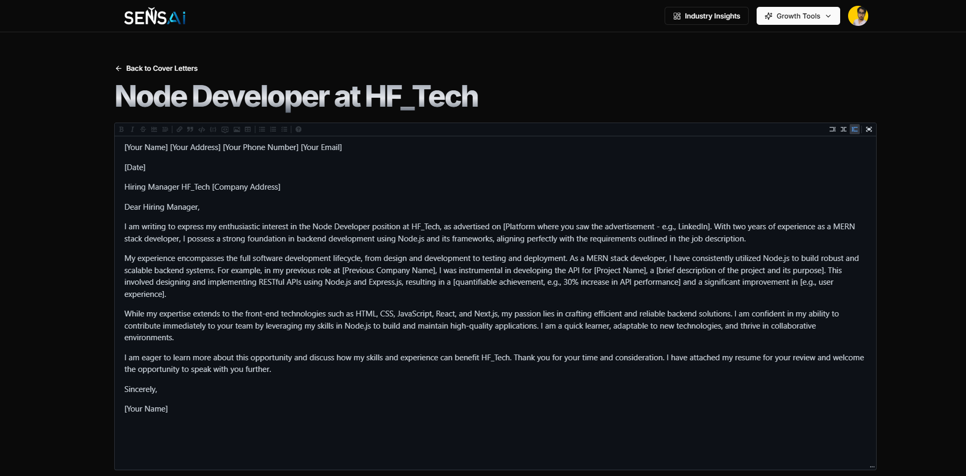Open the user profile avatar menu
This screenshot has width=966, height=476.
pyautogui.click(x=858, y=16)
